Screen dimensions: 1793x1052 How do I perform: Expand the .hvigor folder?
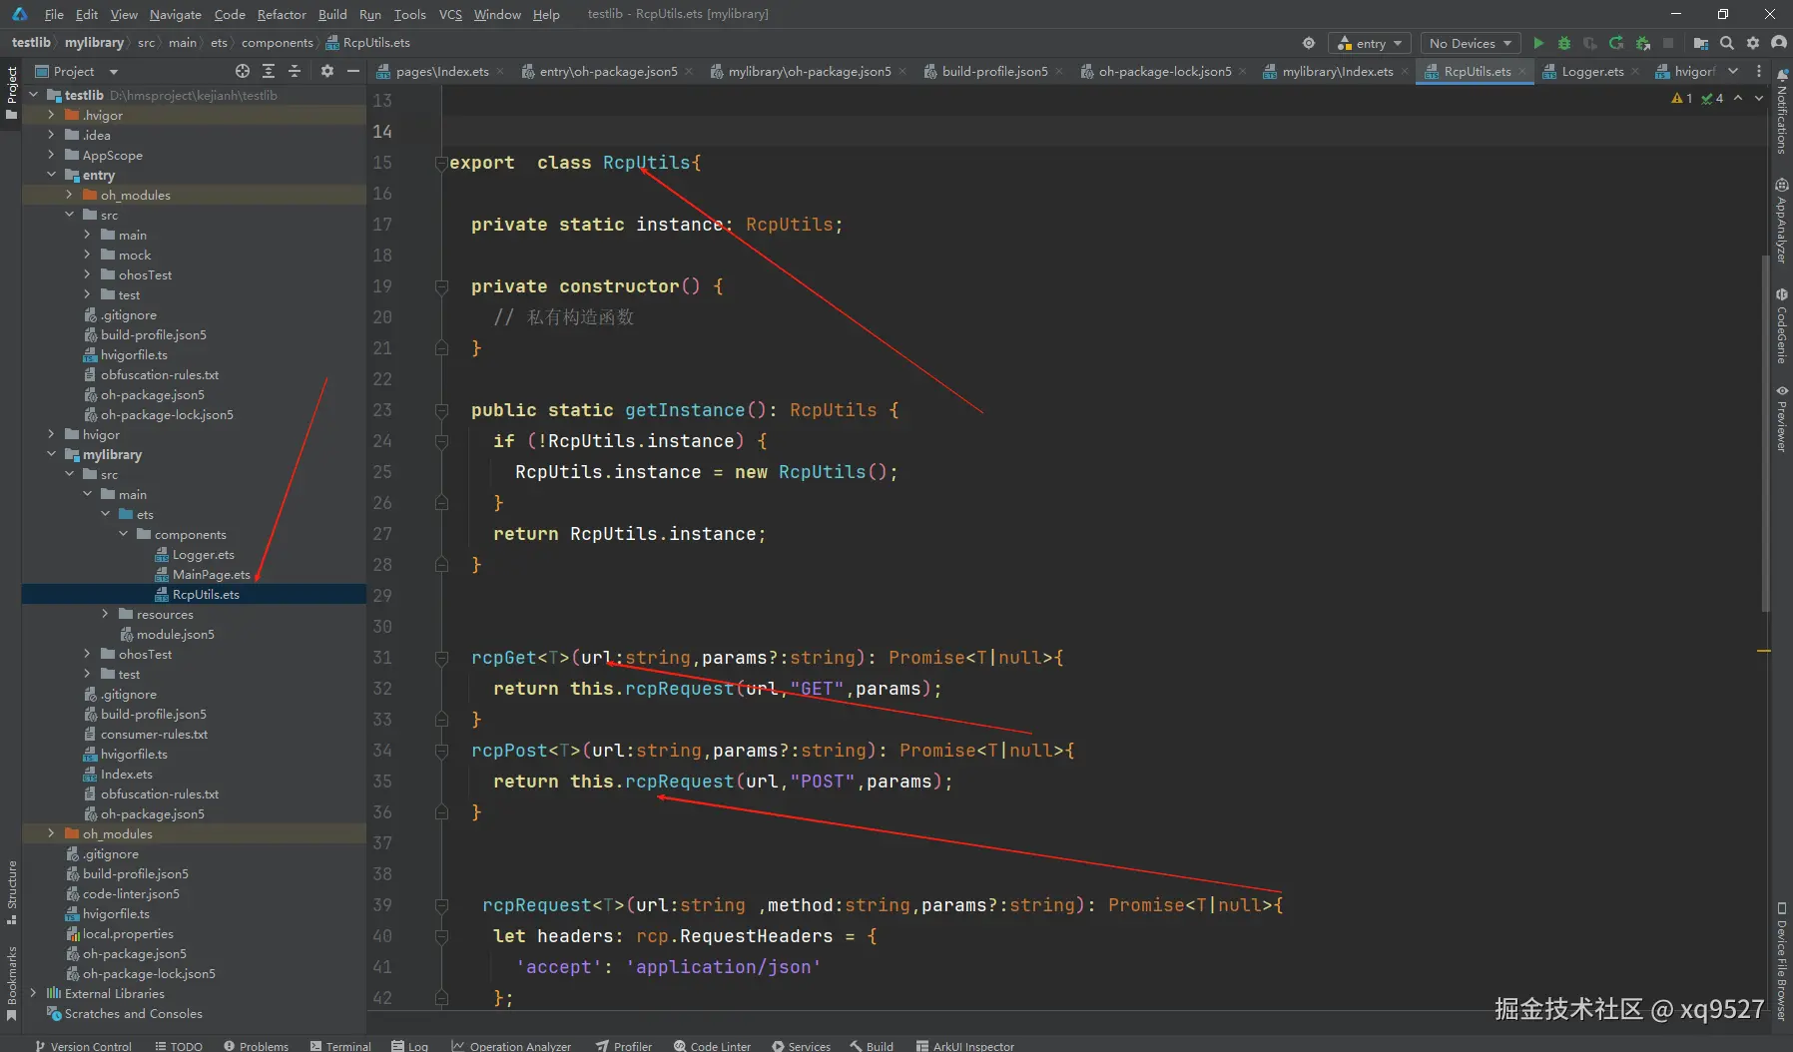51,115
